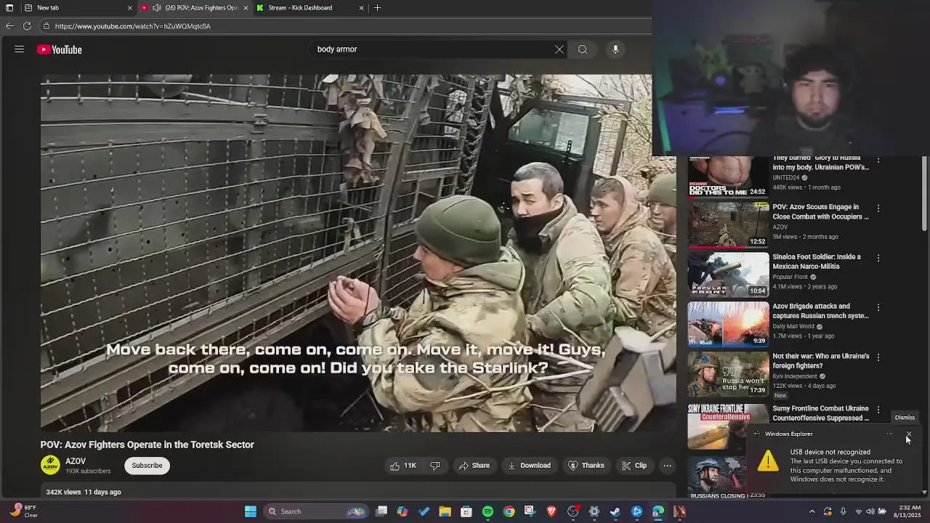Show hidden system tray icons chevron
This screenshot has height=523, width=930.
click(x=812, y=511)
